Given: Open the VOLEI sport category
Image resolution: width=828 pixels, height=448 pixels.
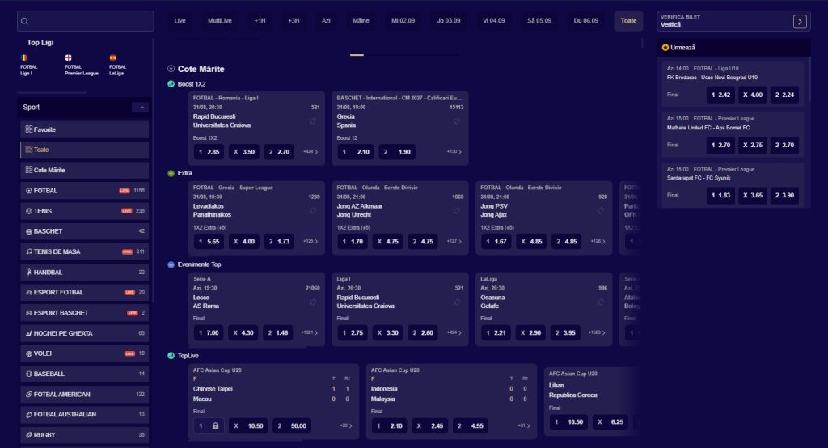Looking at the screenshot, I should click(84, 353).
